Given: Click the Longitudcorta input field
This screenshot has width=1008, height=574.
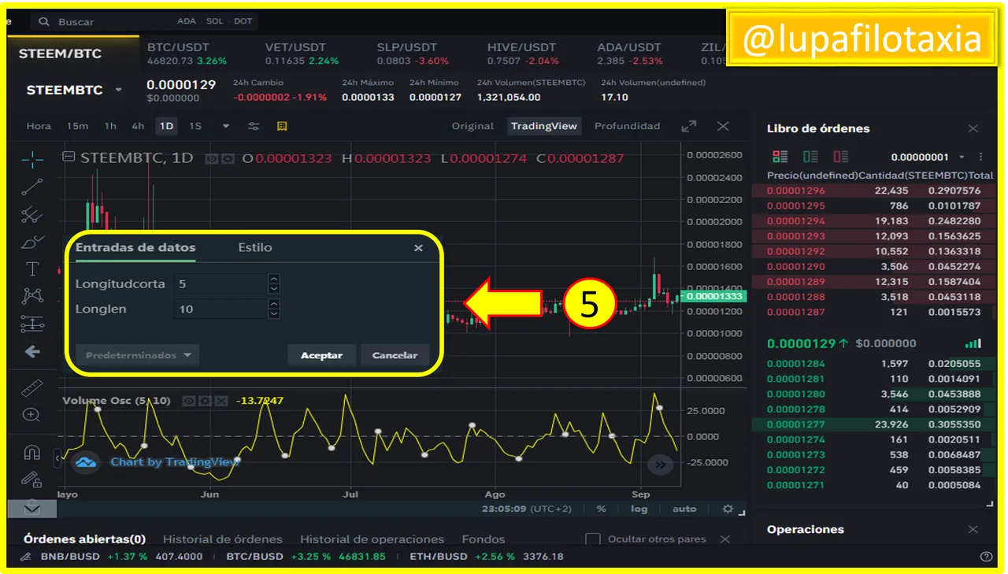Looking at the screenshot, I should click(x=221, y=283).
